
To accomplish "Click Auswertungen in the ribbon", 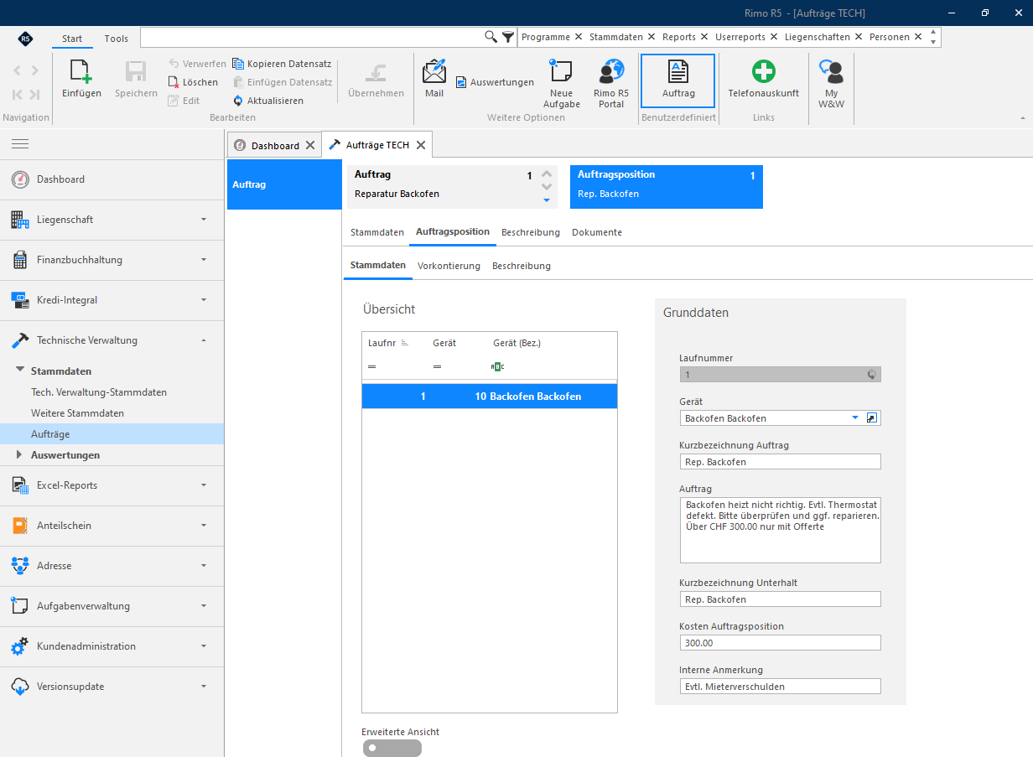I will click(x=495, y=82).
